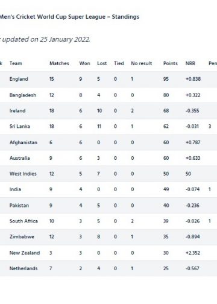Select Sri Lanka in the standings

tap(20, 126)
